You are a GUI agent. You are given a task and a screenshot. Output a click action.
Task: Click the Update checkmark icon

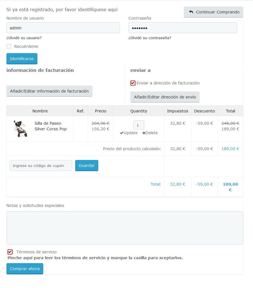pos(121,133)
